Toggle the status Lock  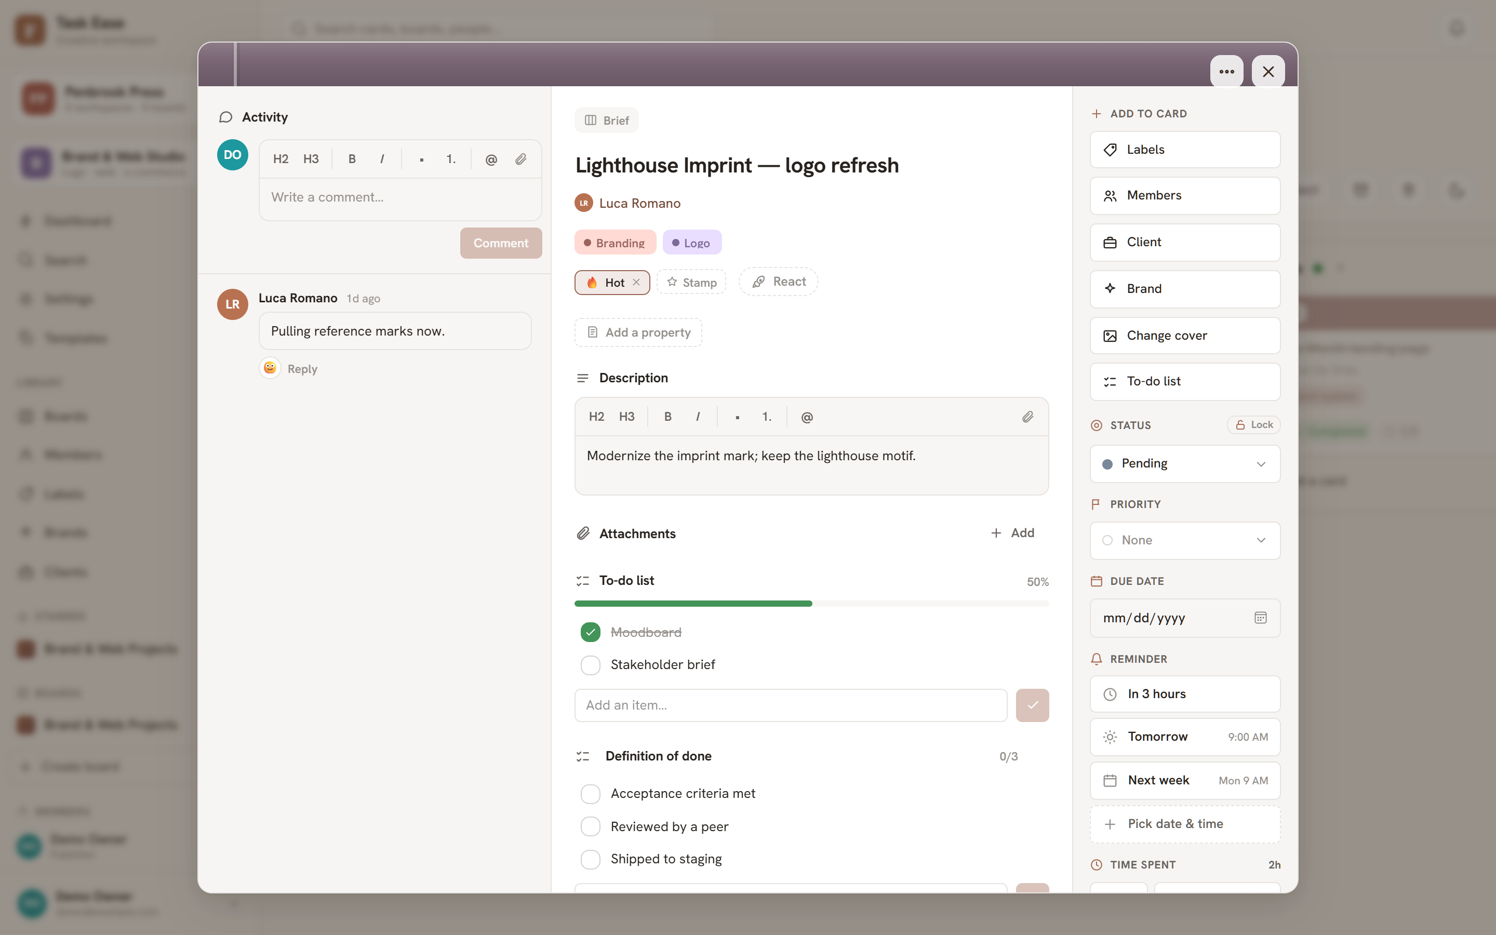[1253, 425]
